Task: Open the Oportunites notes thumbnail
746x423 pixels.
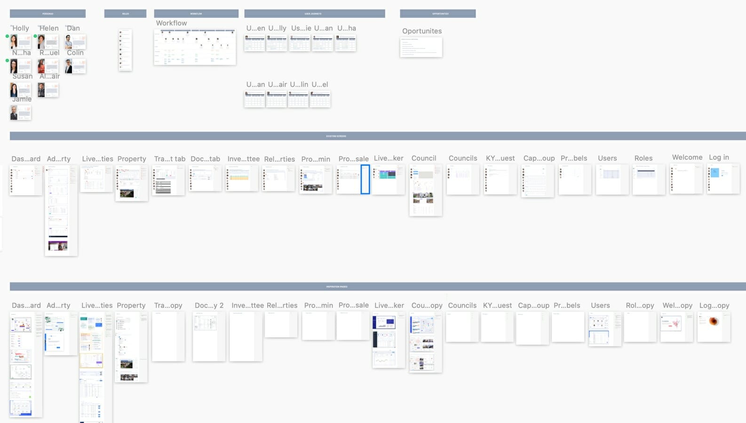Action: [421, 47]
